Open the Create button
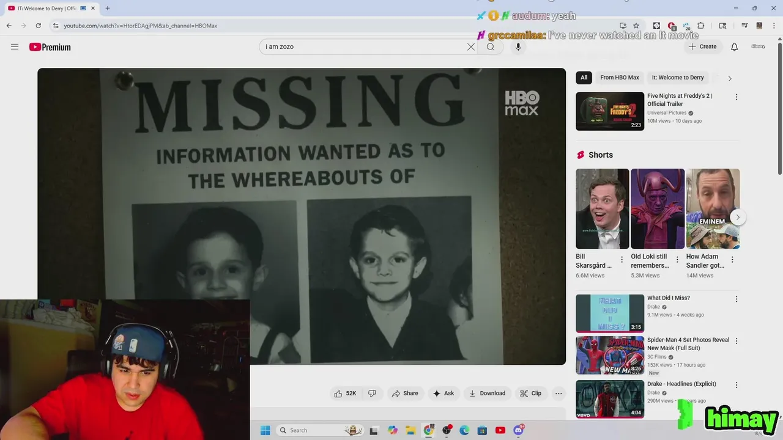The height and width of the screenshot is (440, 783). (702, 46)
